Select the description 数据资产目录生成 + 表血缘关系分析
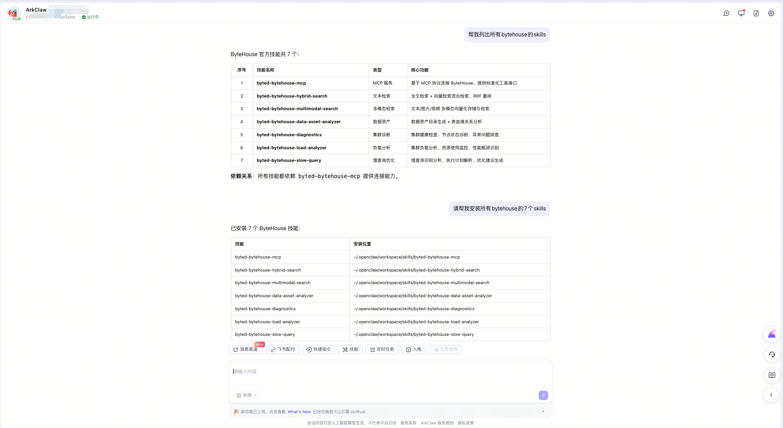Viewport: 783px width, 428px height. pos(446,122)
